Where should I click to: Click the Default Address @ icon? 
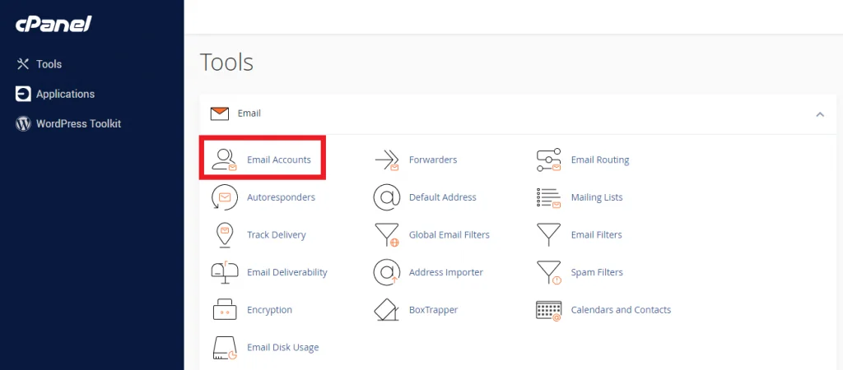387,197
